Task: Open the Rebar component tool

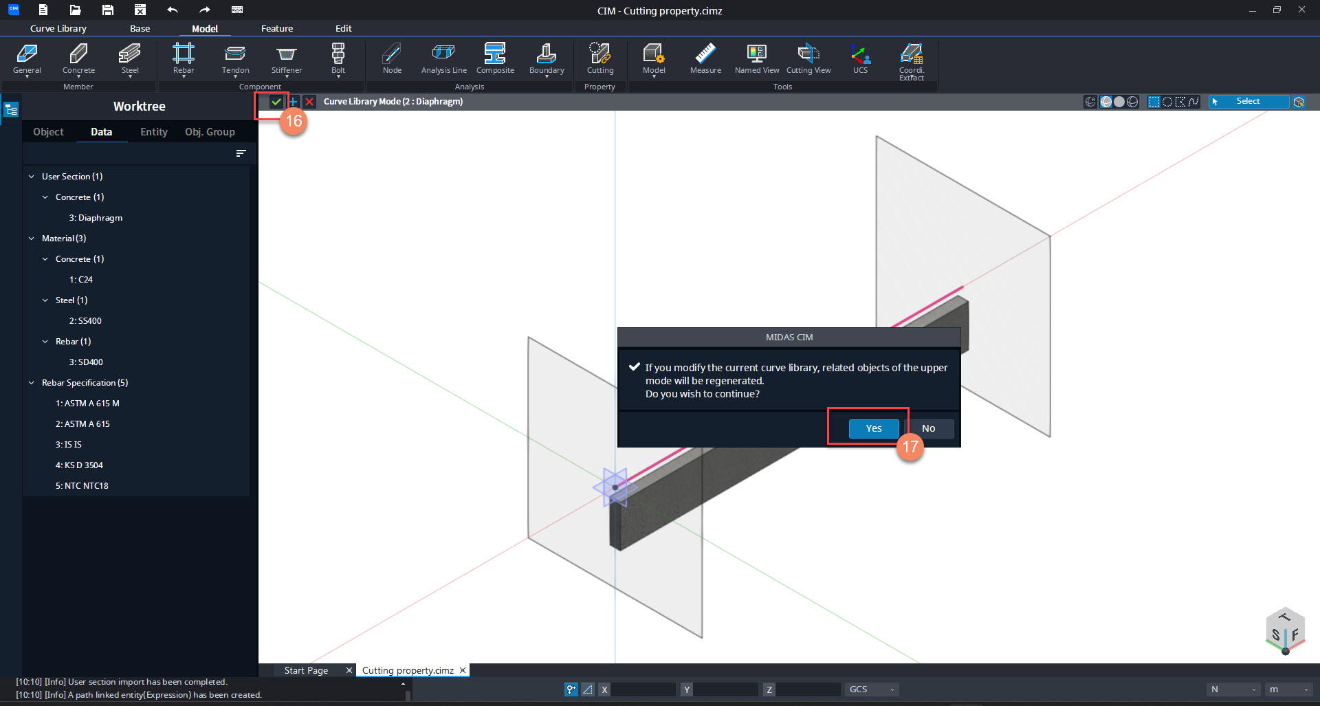Action: tap(184, 59)
